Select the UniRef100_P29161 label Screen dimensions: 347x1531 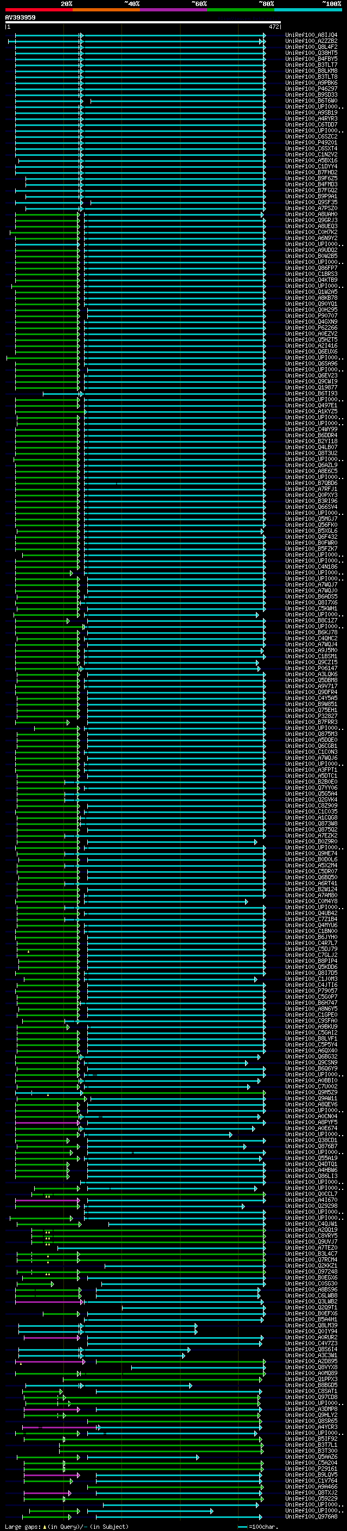(x=311, y=1469)
